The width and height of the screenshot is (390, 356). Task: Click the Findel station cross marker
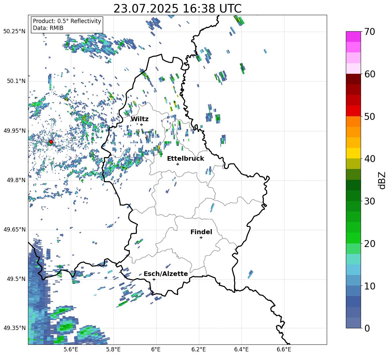coord(201,238)
